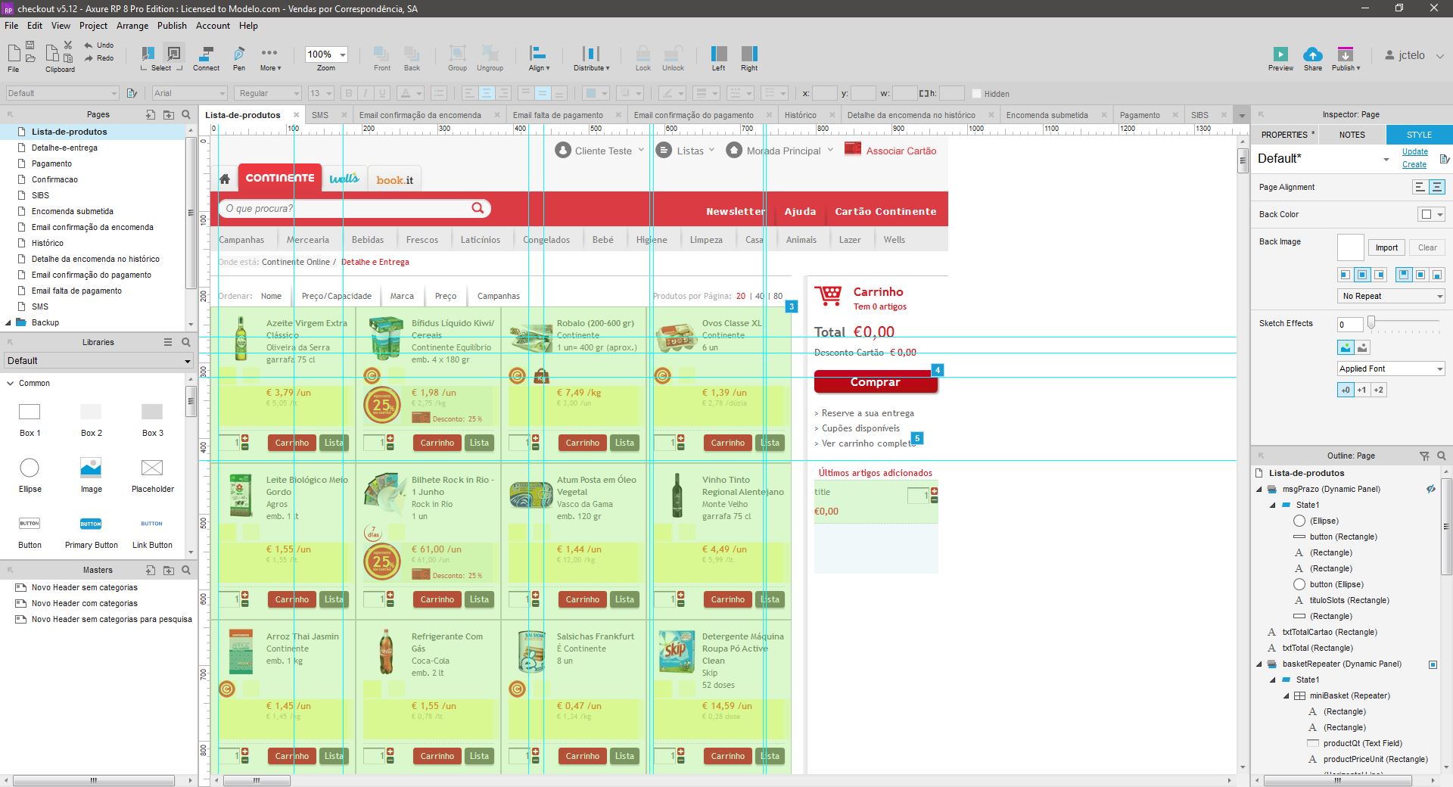This screenshot has width=1453, height=787.
Task: Select the +2 applied font size
Action: point(1378,390)
